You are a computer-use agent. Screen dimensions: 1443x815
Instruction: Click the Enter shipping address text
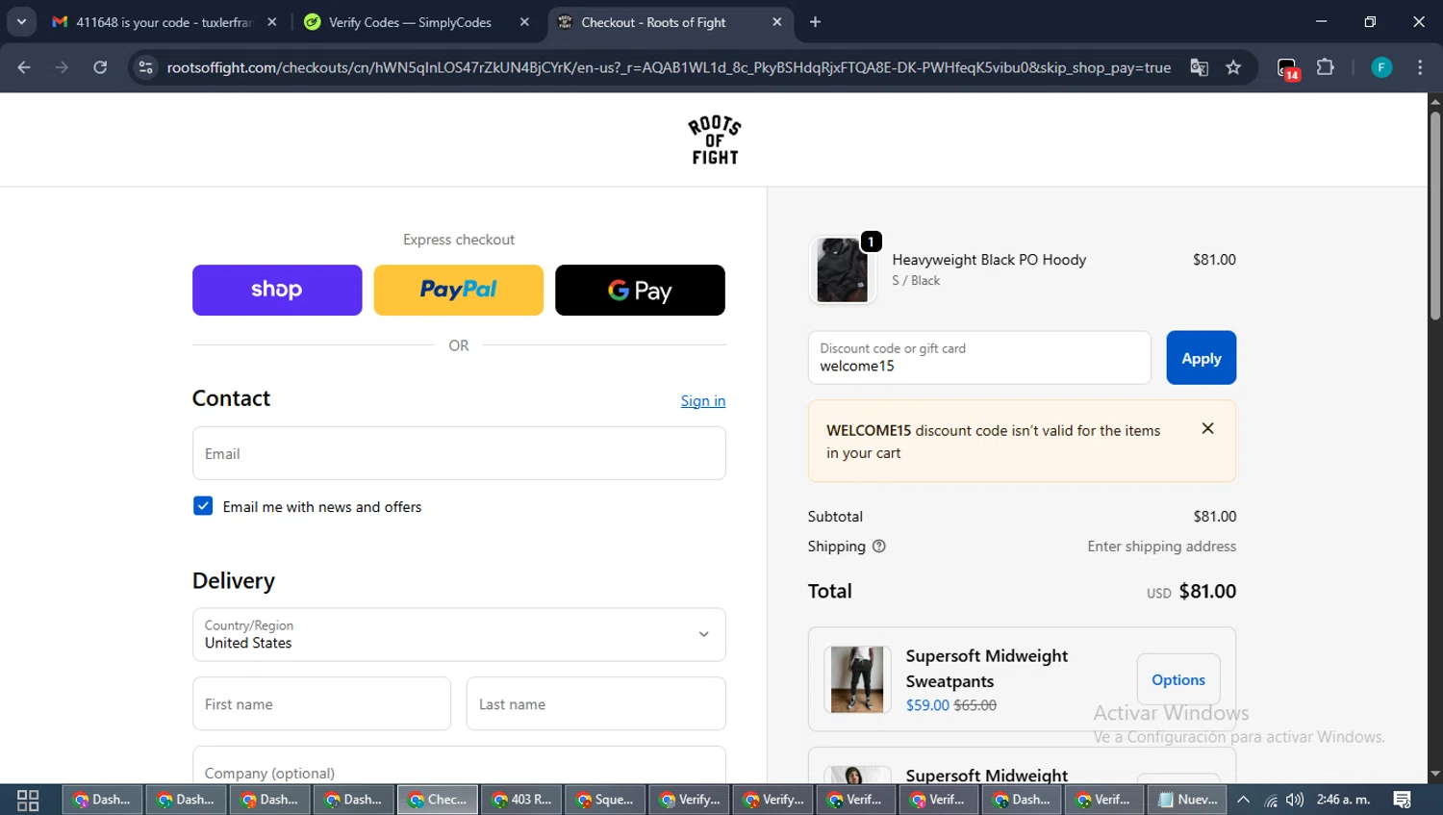[1162, 547]
